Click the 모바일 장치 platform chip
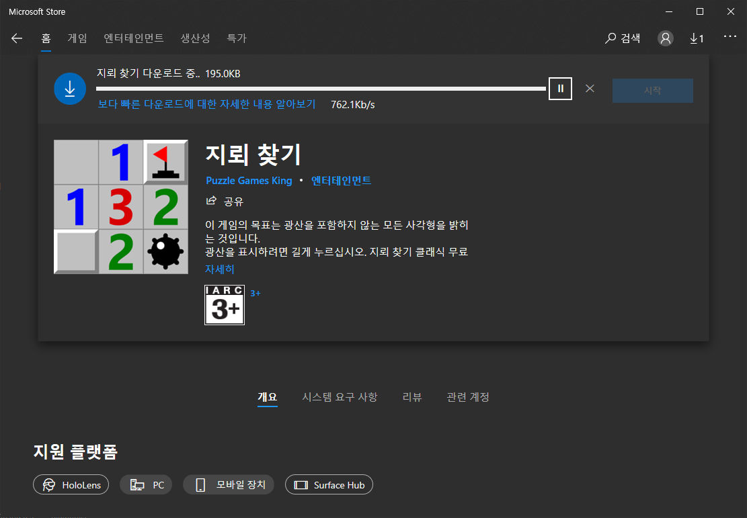The height and width of the screenshot is (518, 747). (x=229, y=484)
